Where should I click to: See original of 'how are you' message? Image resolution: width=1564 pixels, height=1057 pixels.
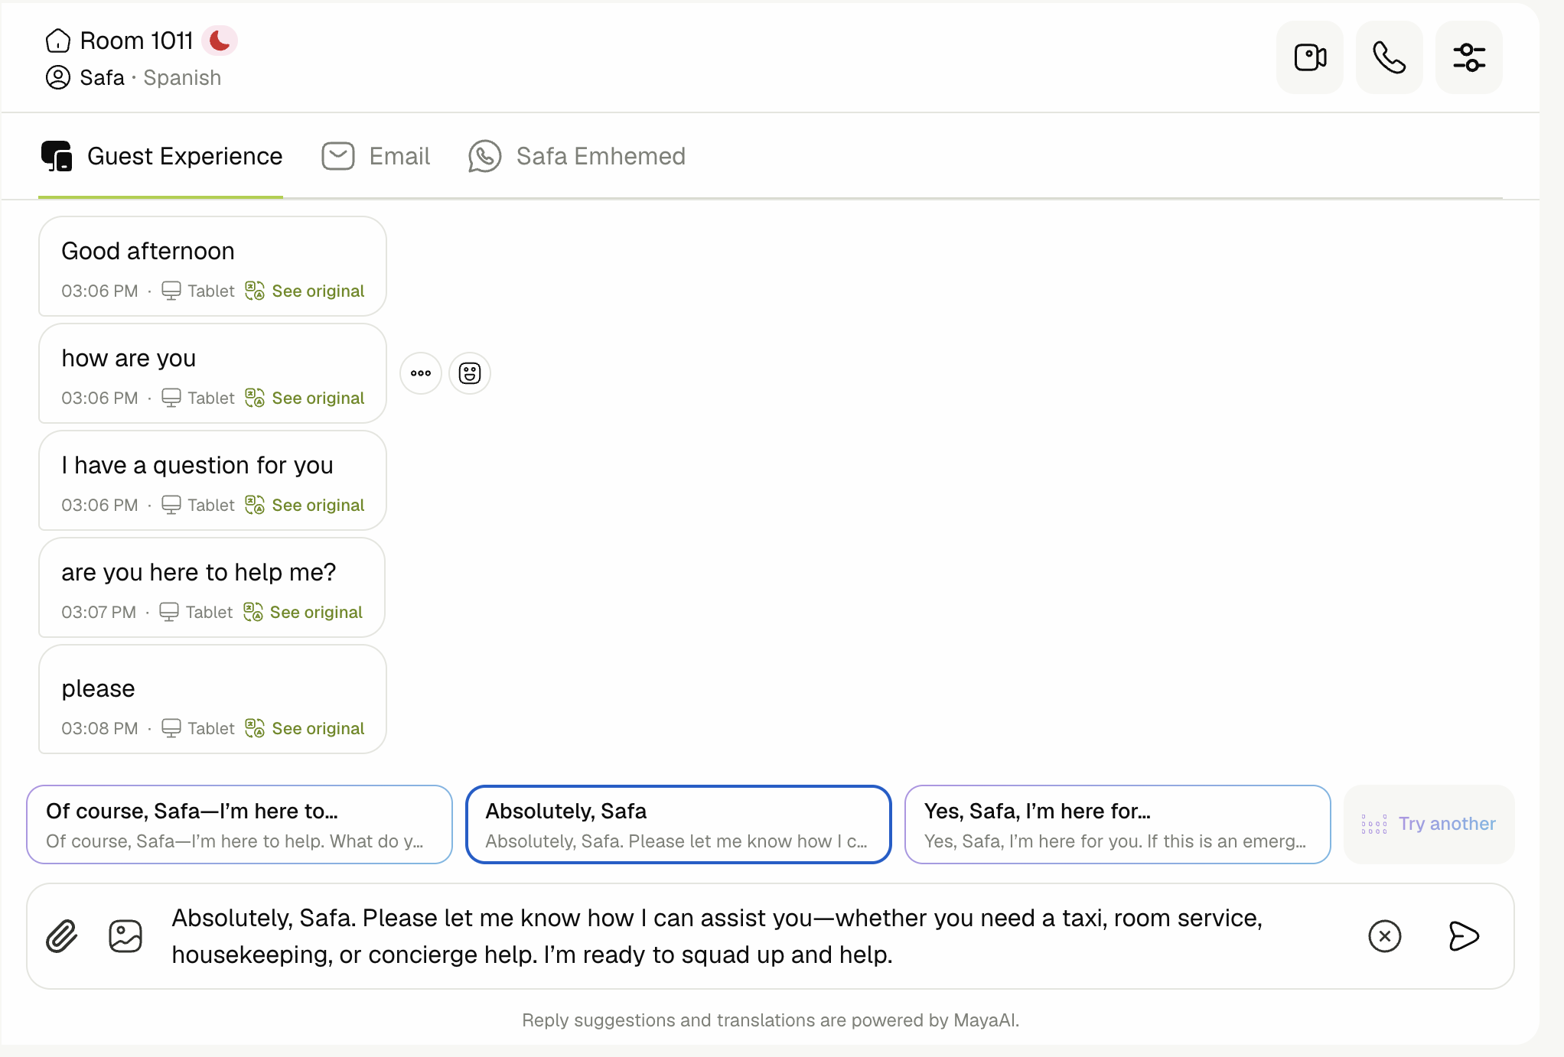coord(318,398)
